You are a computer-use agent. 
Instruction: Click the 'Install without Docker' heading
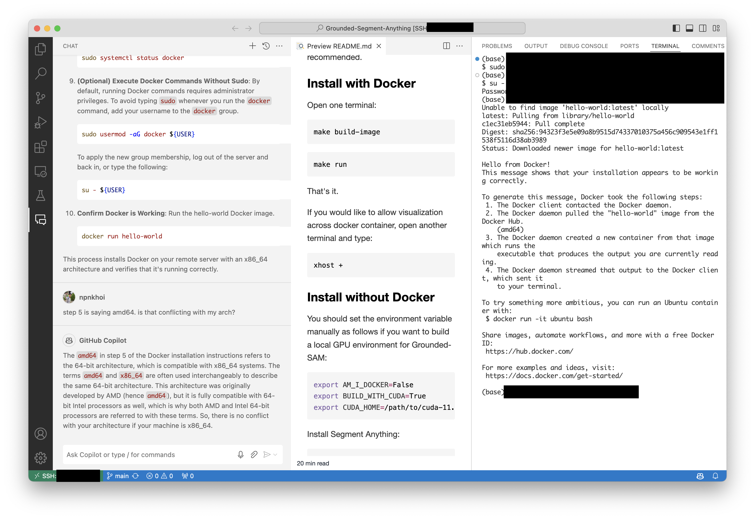pos(370,297)
